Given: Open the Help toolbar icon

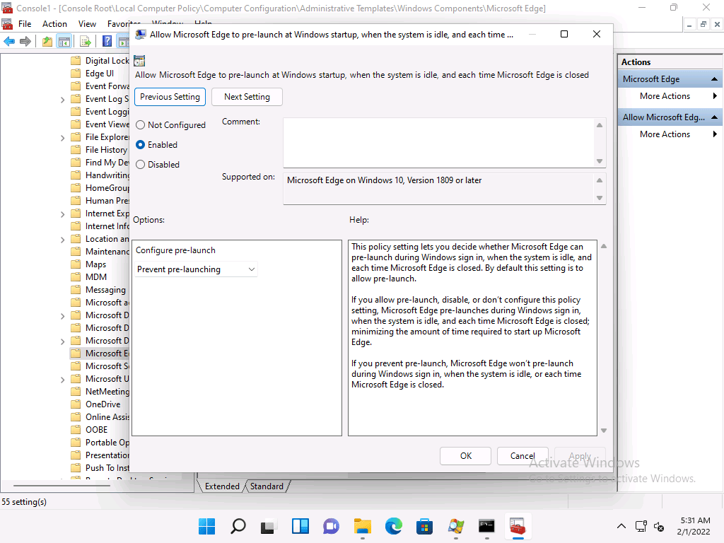Looking at the screenshot, I should pyautogui.click(x=107, y=41).
